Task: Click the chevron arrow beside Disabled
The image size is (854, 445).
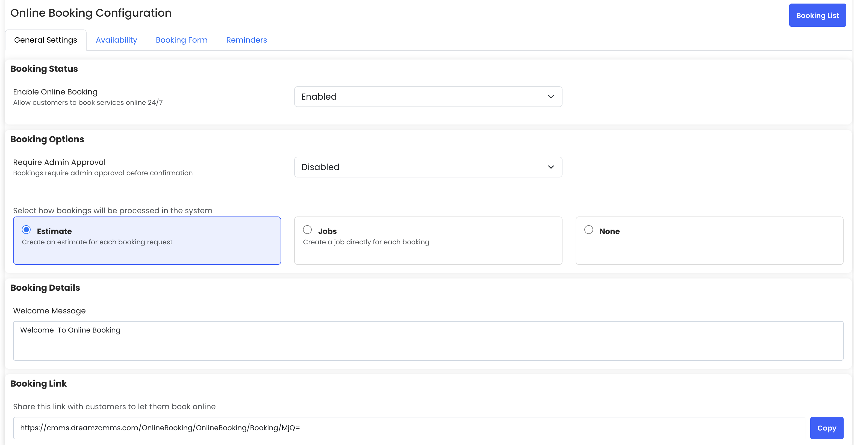Action: (x=551, y=167)
